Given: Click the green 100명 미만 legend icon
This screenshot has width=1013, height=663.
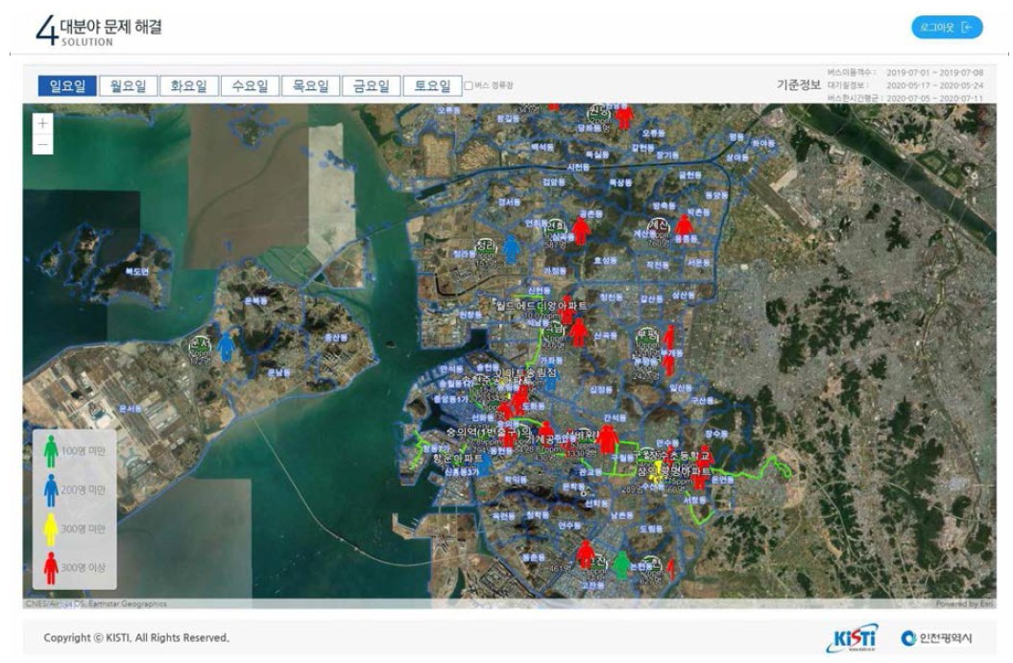Looking at the screenshot, I should 51,452.
